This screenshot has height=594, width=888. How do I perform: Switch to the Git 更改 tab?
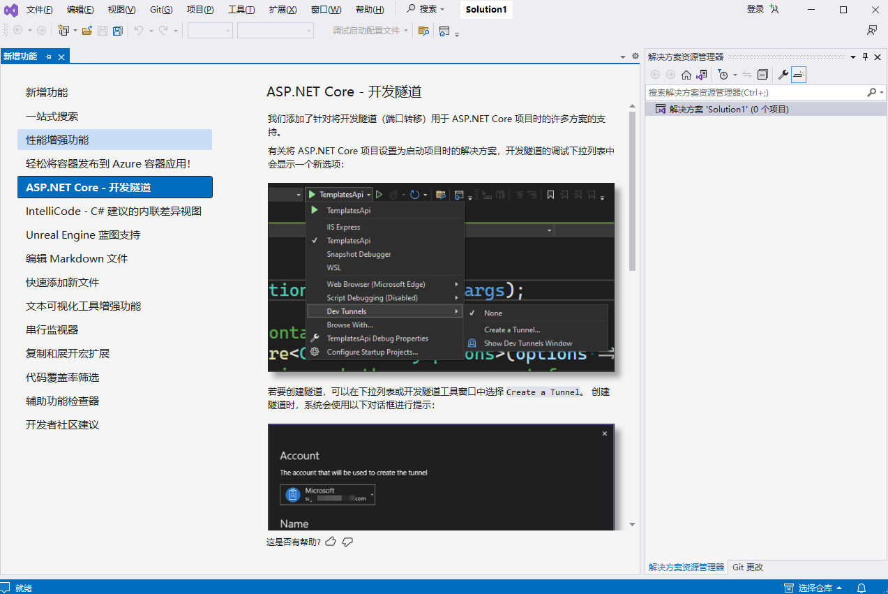point(746,567)
